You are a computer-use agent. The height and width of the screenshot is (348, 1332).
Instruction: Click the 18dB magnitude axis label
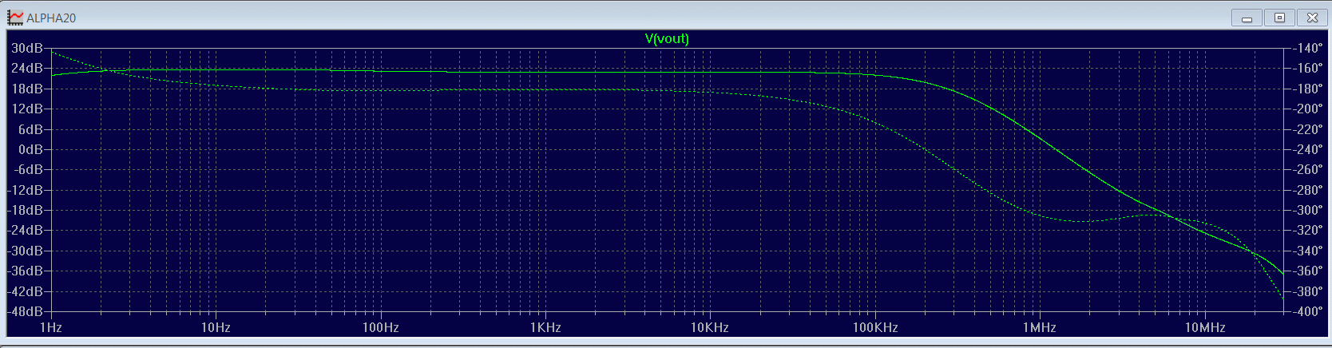tap(27, 89)
